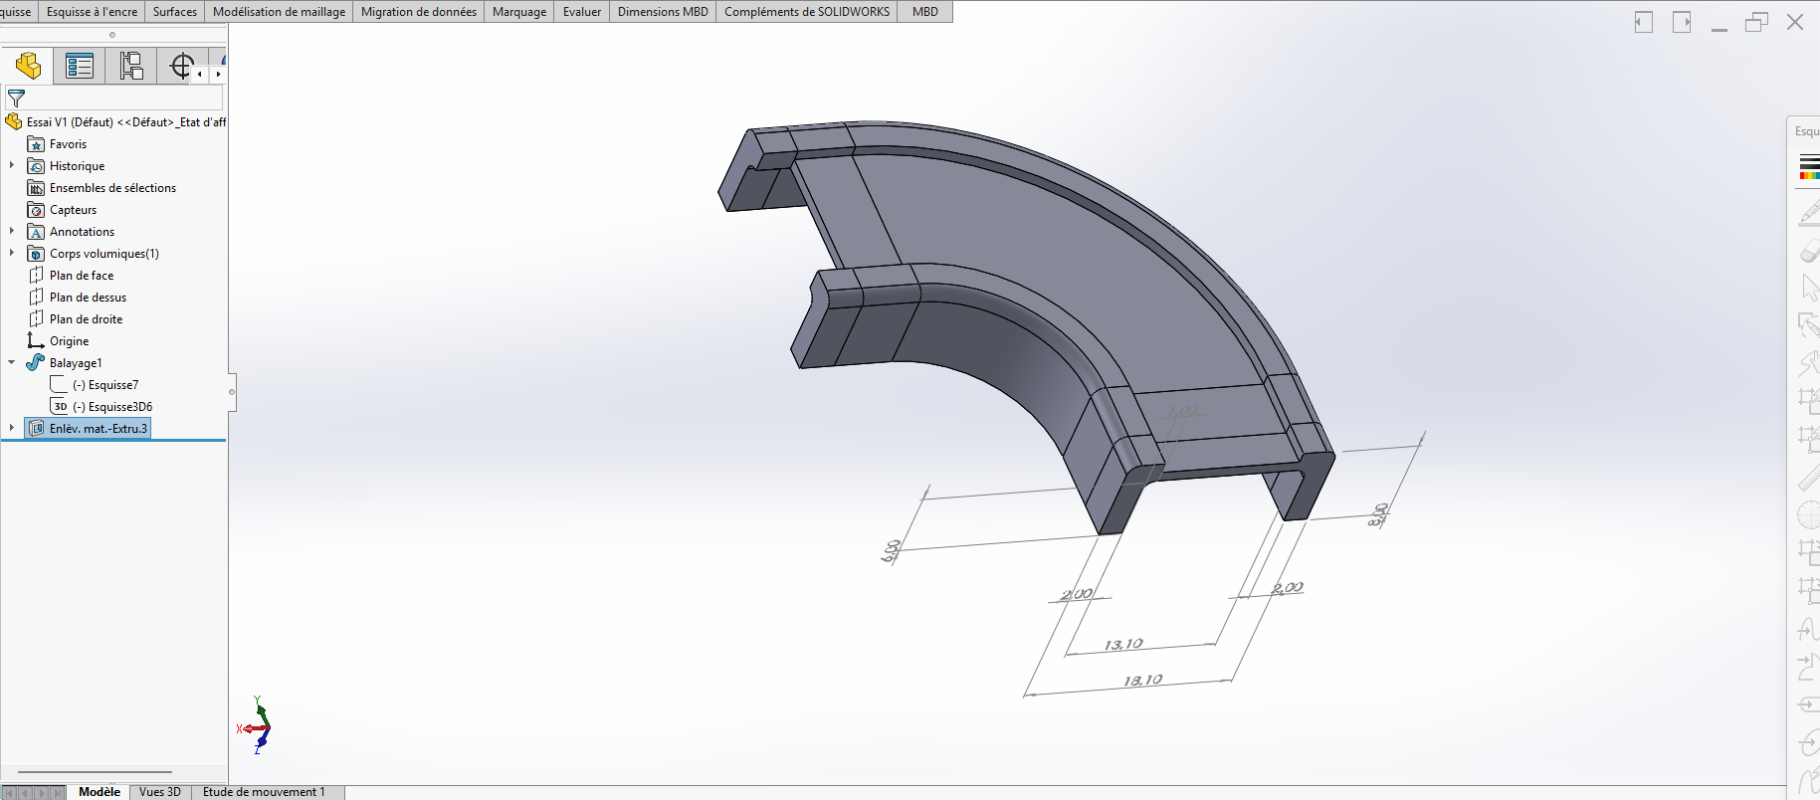Select the Balayage1 sweep feature
The width and height of the screenshot is (1820, 800).
point(76,363)
